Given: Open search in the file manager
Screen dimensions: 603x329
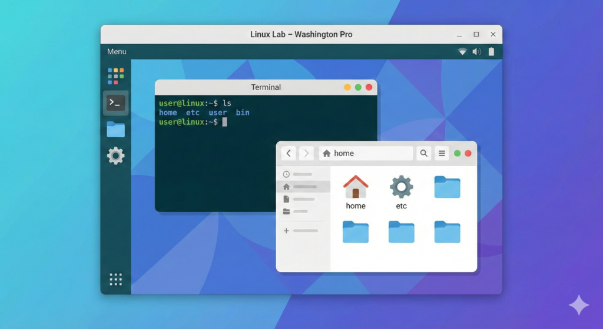Looking at the screenshot, I should coord(424,154).
